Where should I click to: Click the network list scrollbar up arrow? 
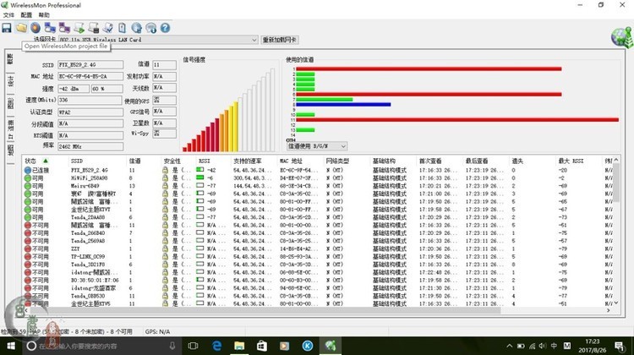click(615, 160)
